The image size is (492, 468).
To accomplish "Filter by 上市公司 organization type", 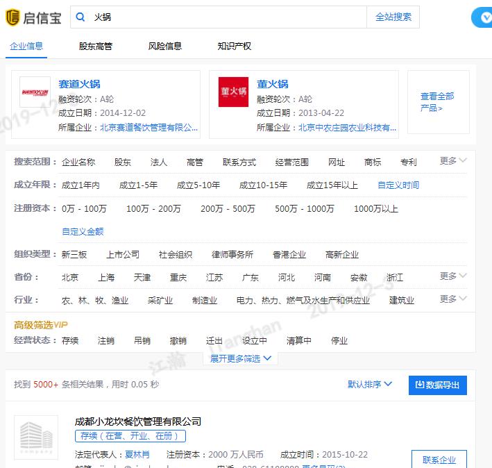I will [x=123, y=255].
